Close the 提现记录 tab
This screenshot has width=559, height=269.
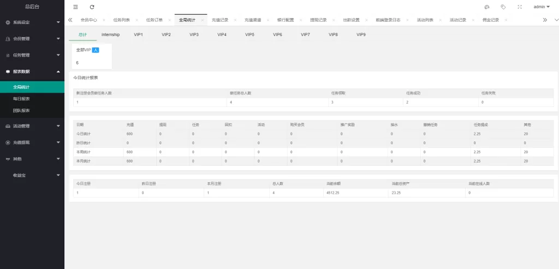coord(334,20)
